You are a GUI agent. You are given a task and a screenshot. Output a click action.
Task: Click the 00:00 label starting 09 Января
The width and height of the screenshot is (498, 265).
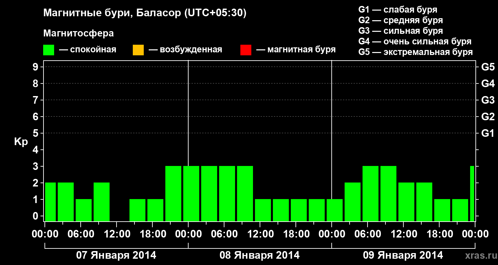tap(332, 234)
